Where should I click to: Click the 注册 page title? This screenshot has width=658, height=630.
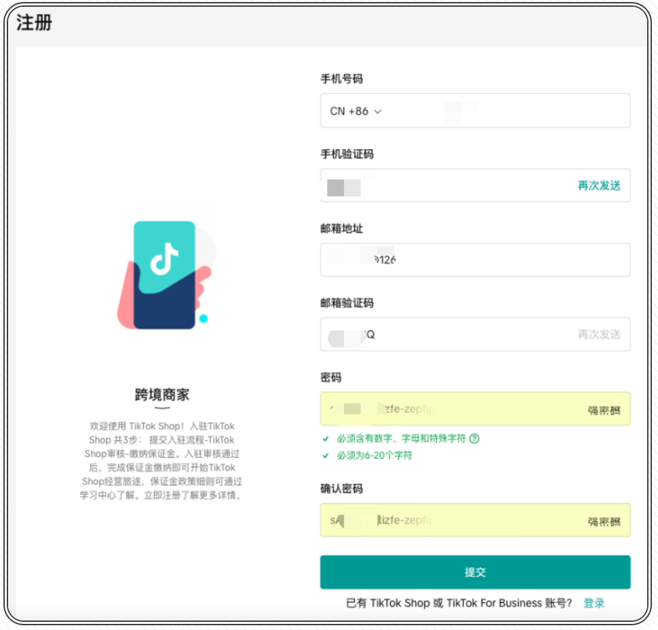[x=34, y=22]
